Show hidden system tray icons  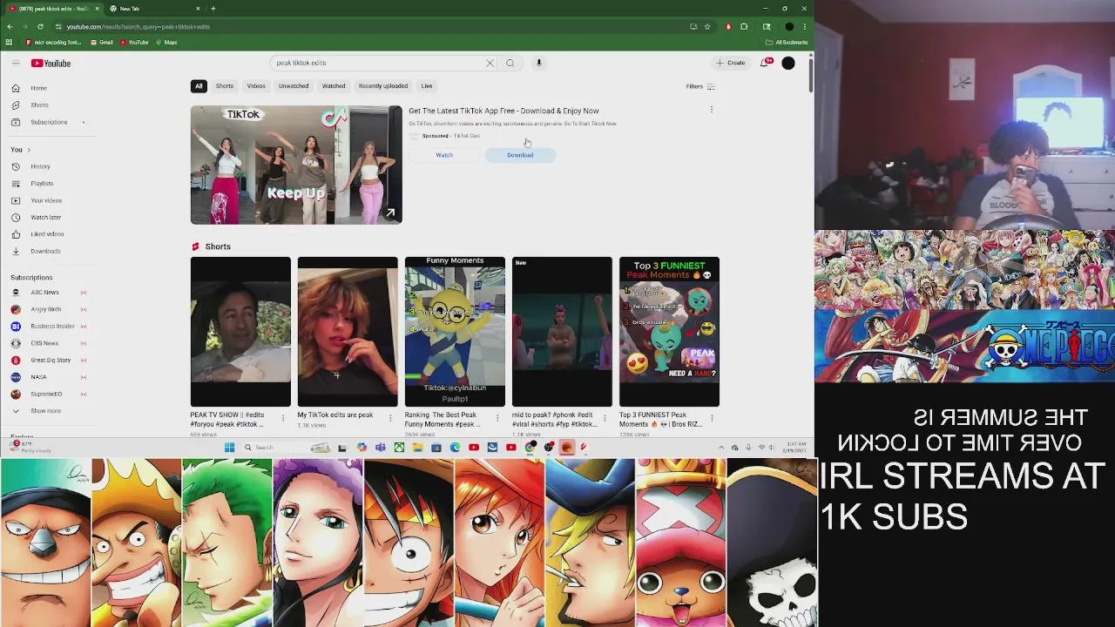coord(720,448)
